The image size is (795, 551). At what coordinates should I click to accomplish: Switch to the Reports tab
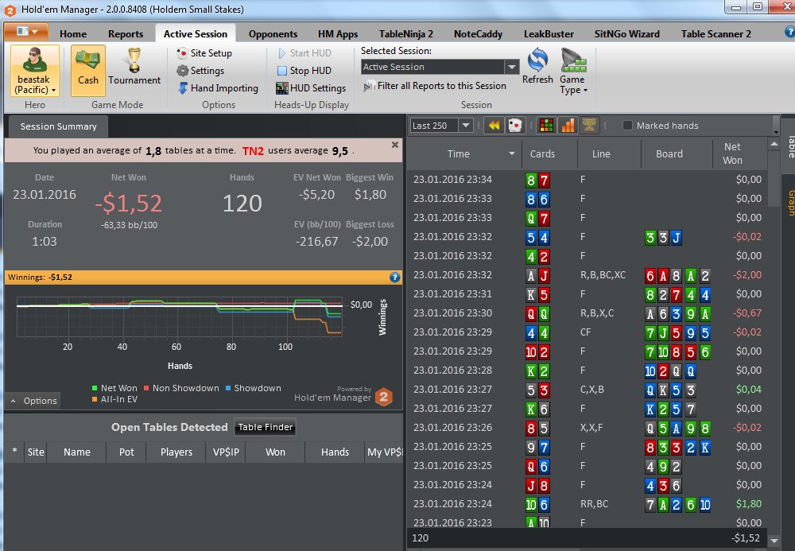126,34
